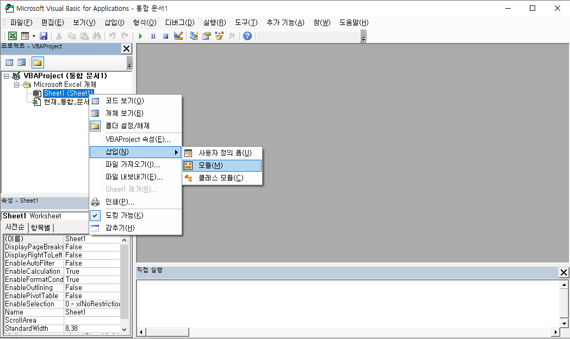
Task: Close the 프로젝트 - VBAProject panel
Action: click(x=126, y=49)
